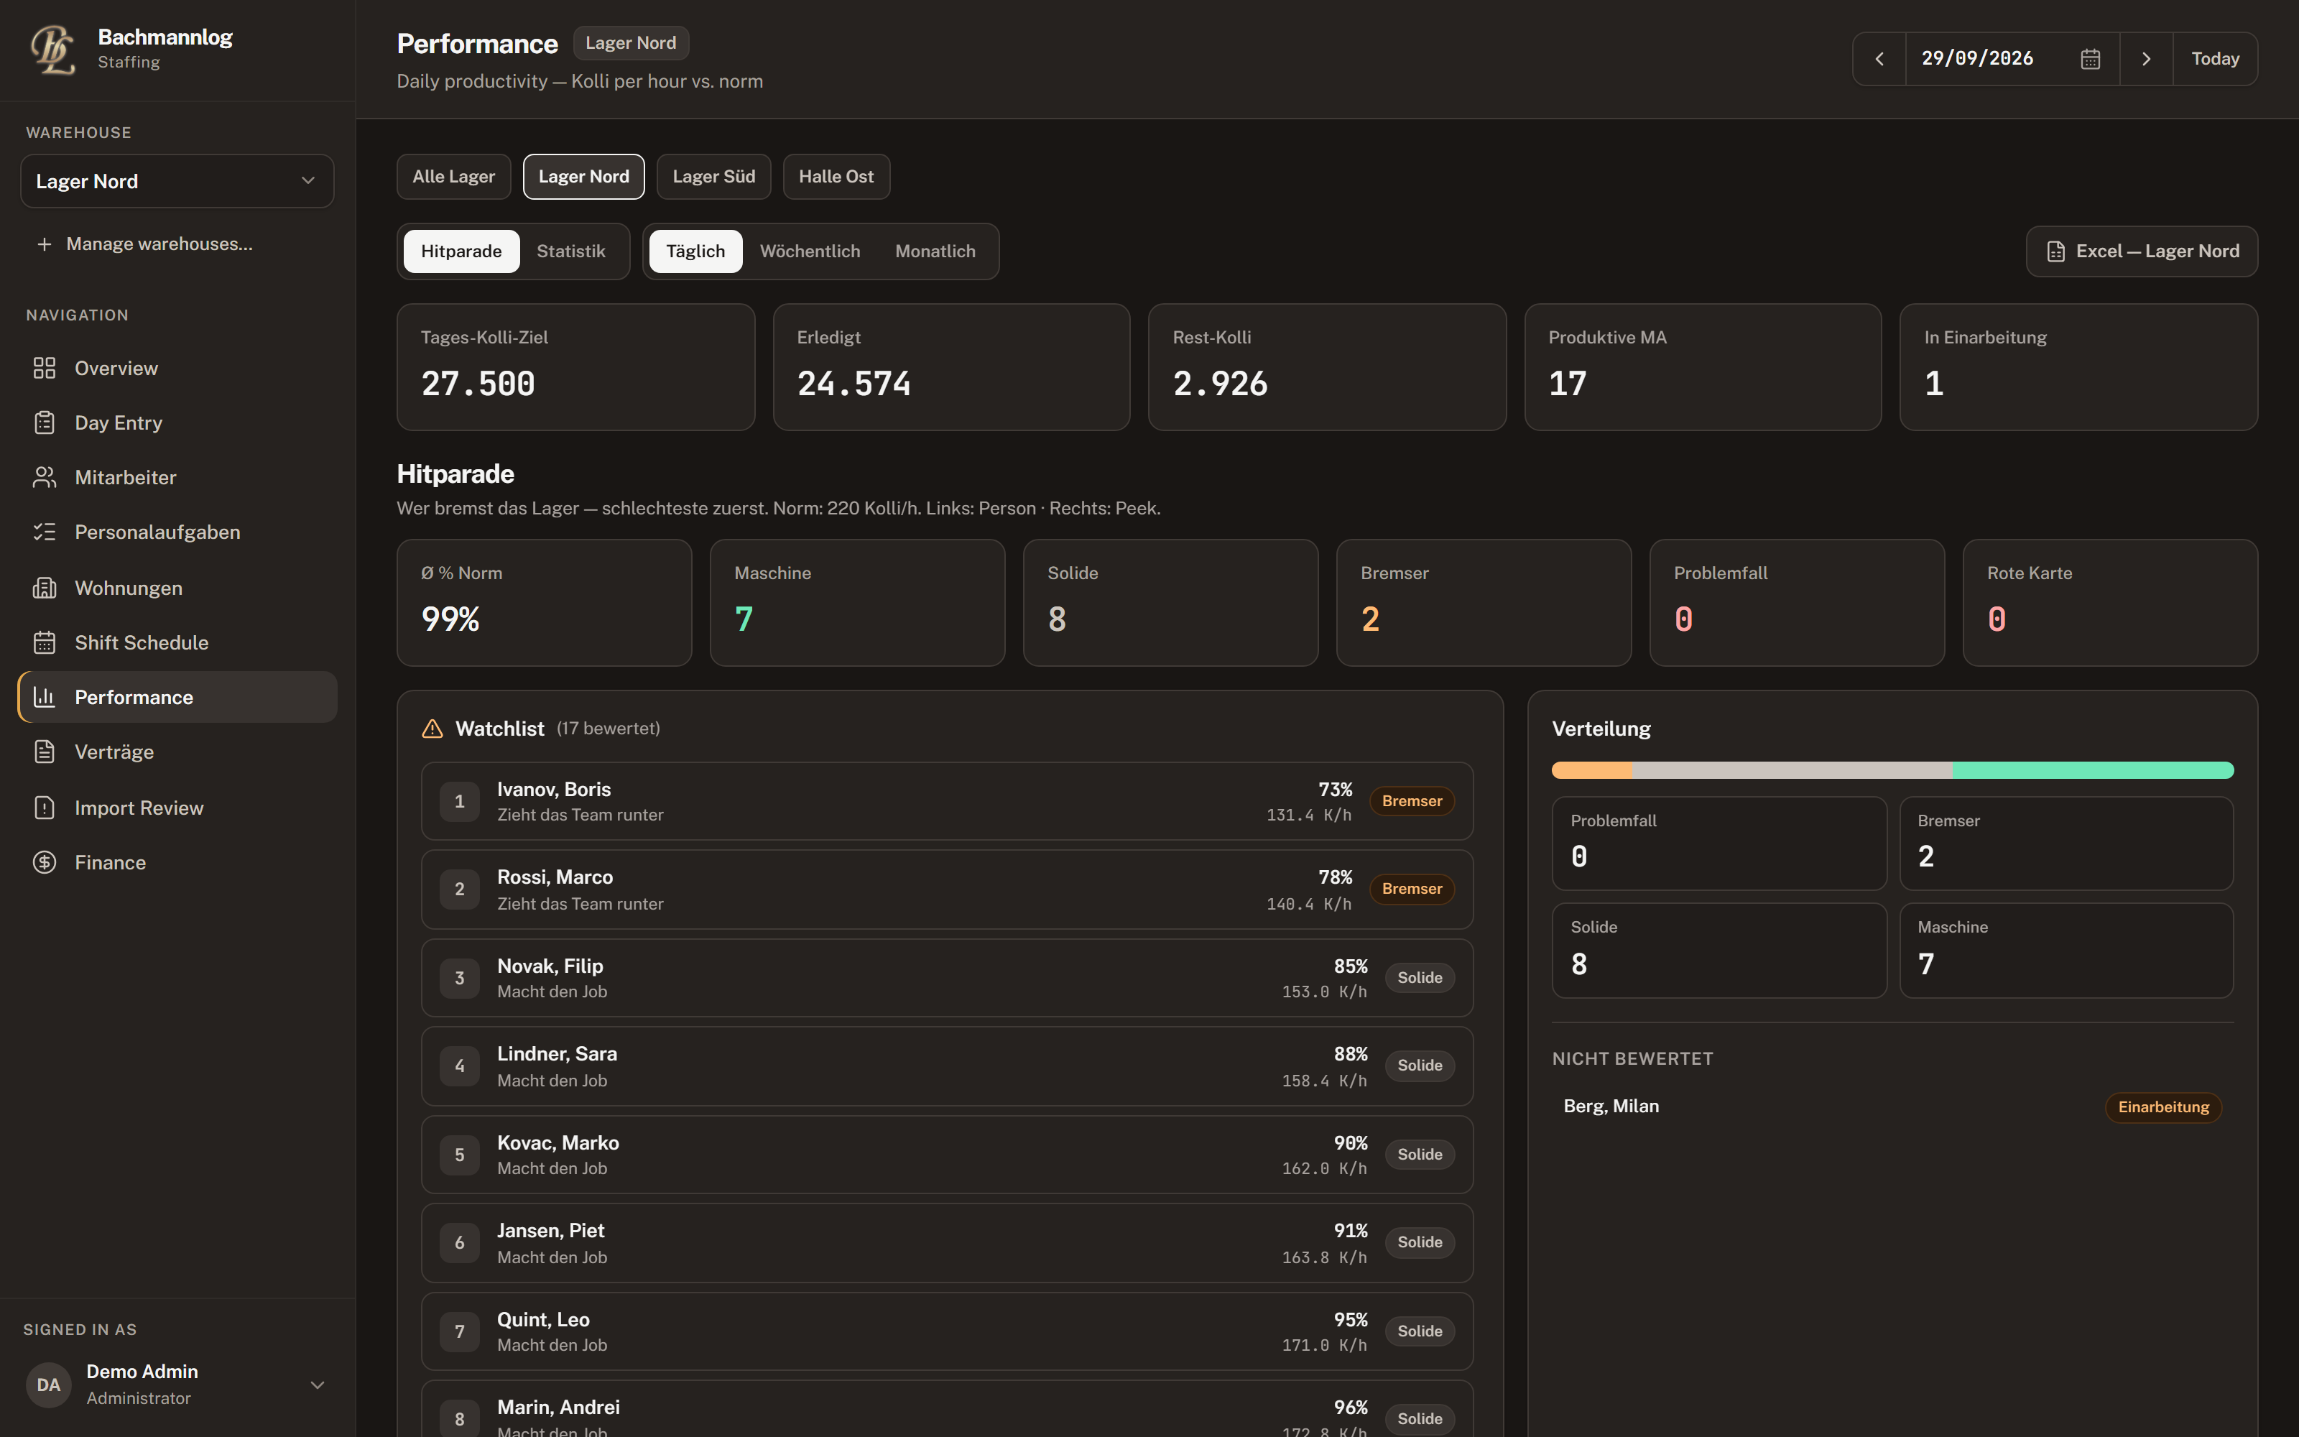Click the green Maschine segment of Verteilung bar
The image size is (2299, 1437).
pyautogui.click(x=2093, y=770)
